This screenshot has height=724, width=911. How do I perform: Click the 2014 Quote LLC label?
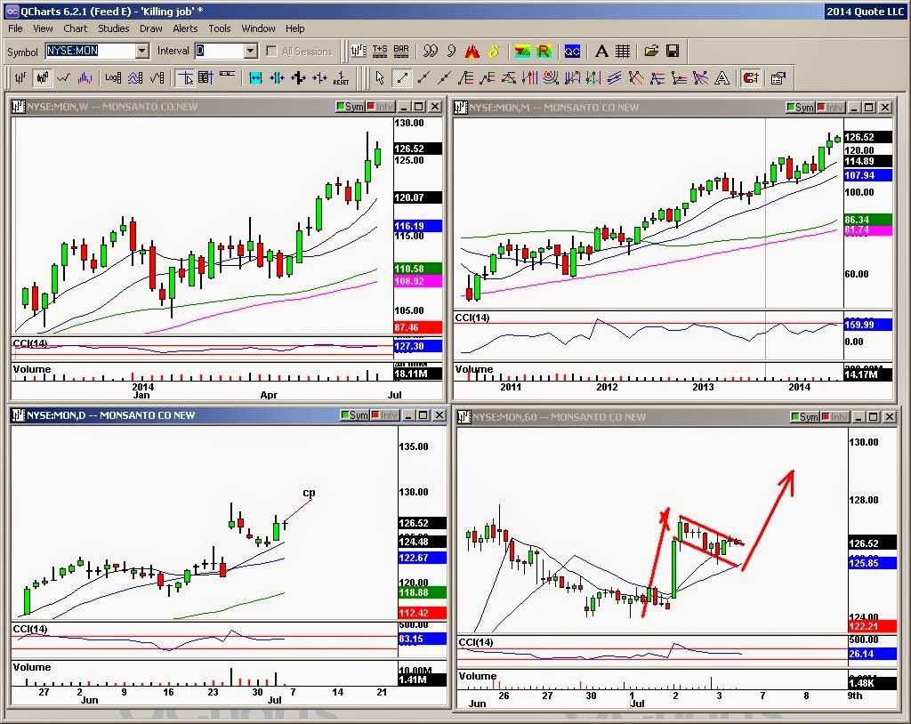[865, 11]
